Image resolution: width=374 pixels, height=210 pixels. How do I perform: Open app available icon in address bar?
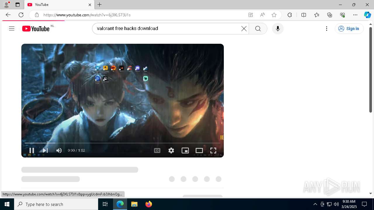point(251,15)
